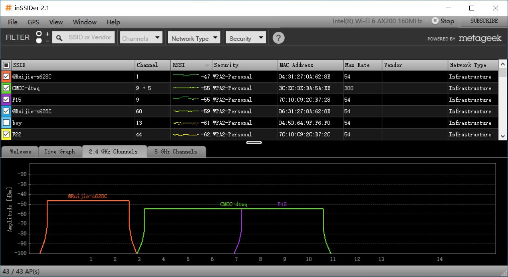
Task: Select the MAC address D6:31:27:8A:62:8E cell
Action: [310, 111]
